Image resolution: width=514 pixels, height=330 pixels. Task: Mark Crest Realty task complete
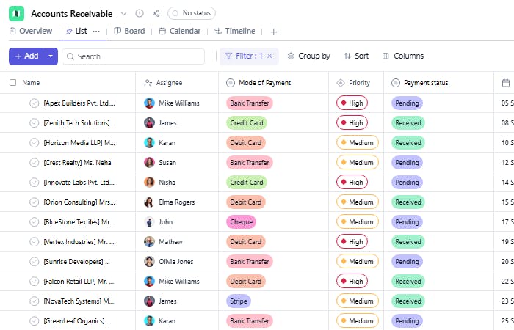(x=34, y=163)
